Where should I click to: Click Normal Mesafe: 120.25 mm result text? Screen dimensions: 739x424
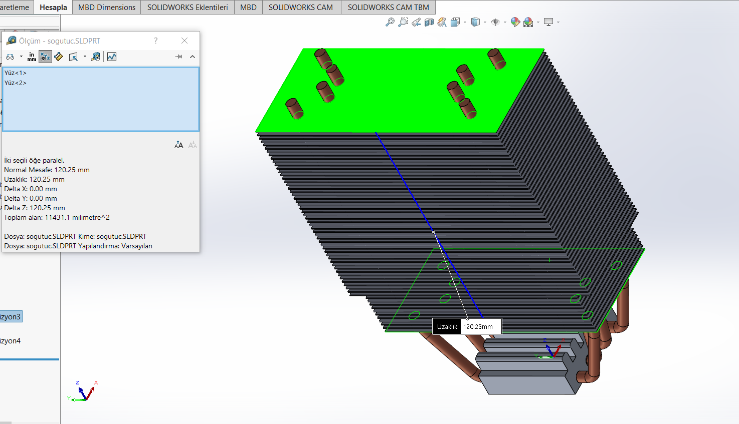pos(47,170)
